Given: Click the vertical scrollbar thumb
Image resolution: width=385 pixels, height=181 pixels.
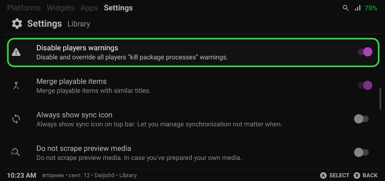Looking at the screenshot, I should [381, 99].
